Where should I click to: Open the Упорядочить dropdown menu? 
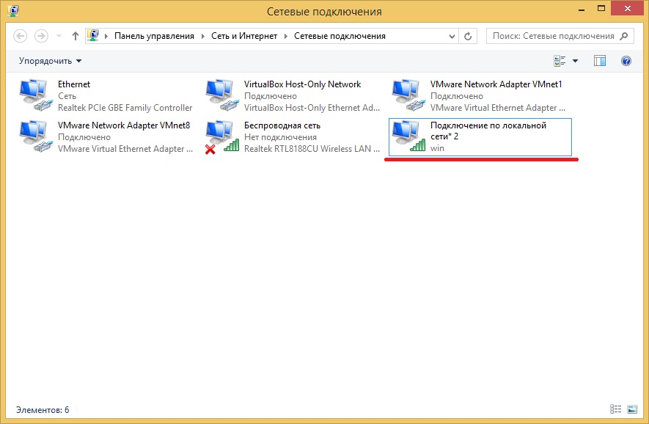tap(50, 61)
